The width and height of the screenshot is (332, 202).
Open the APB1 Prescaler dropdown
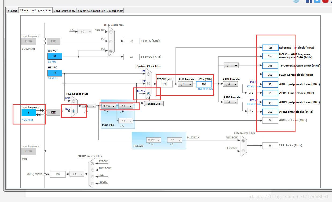tap(230, 84)
